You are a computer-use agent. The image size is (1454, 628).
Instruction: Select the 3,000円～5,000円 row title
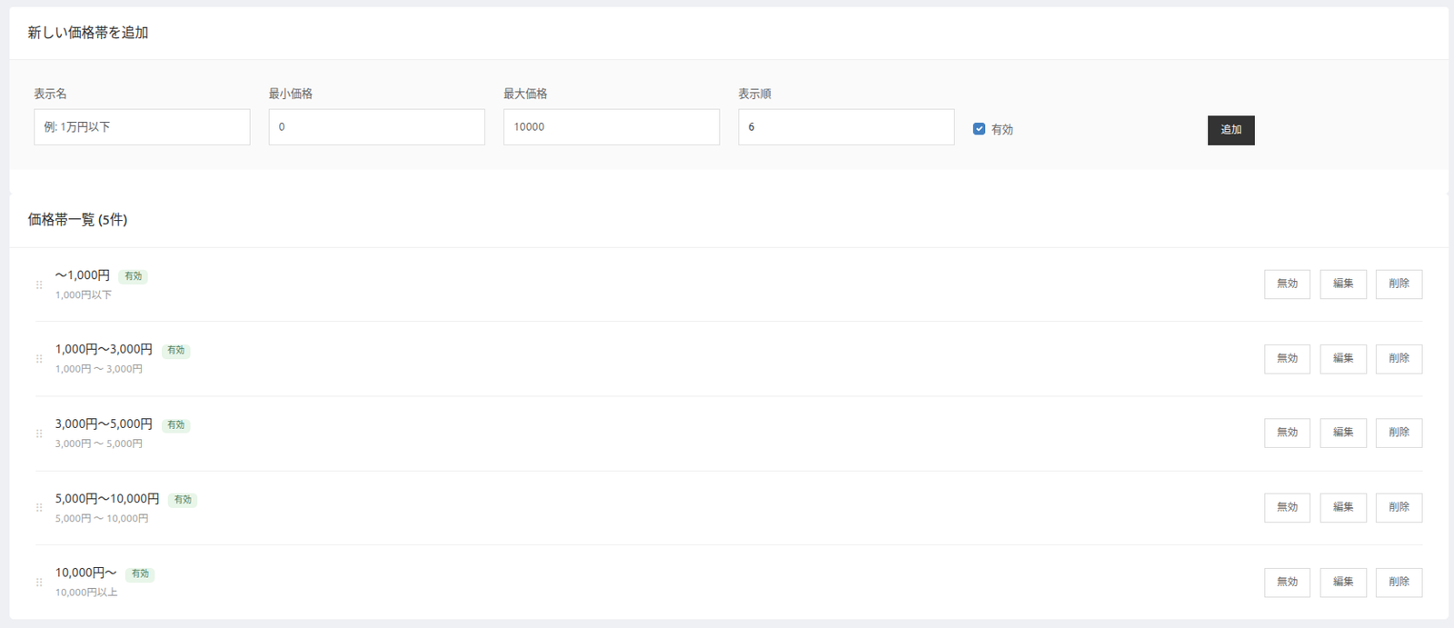tap(104, 424)
